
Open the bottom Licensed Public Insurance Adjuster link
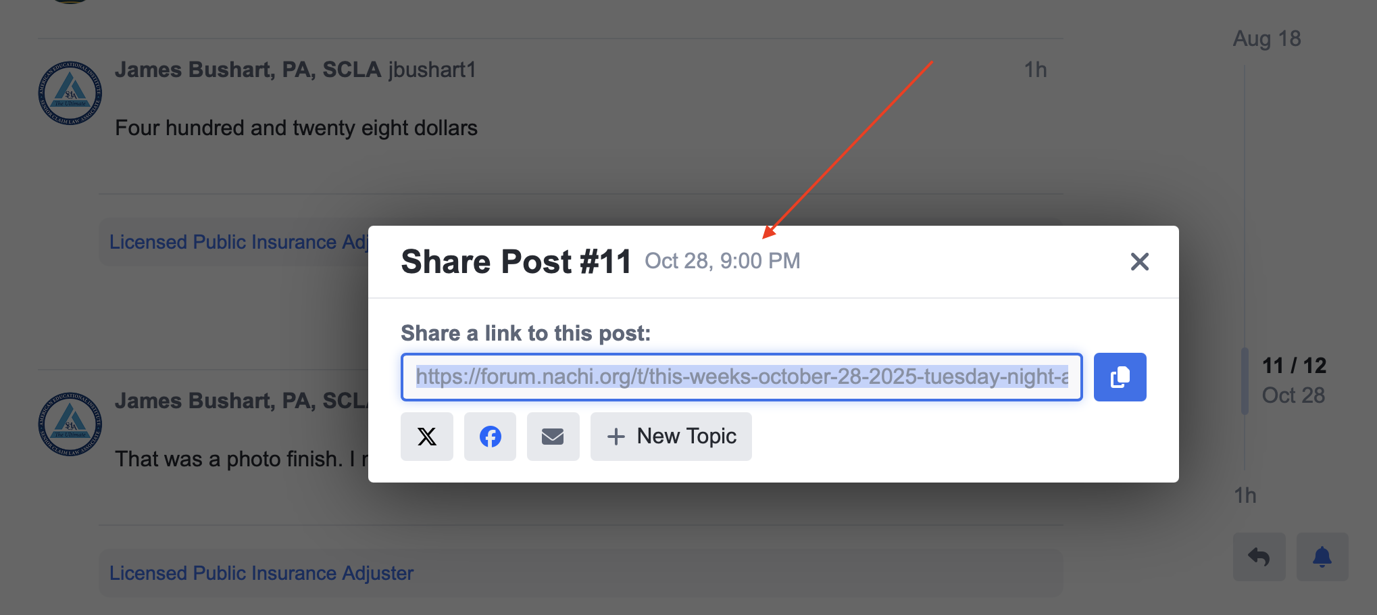(x=261, y=573)
